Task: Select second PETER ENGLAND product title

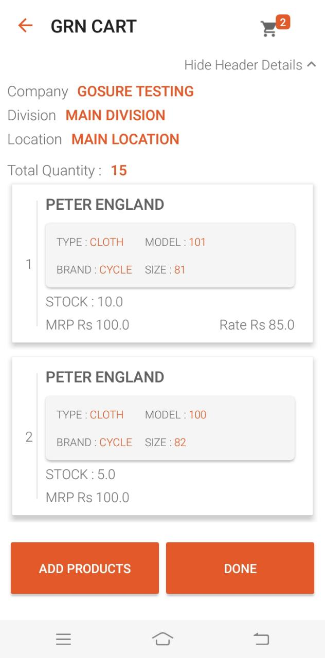Action: (x=105, y=377)
